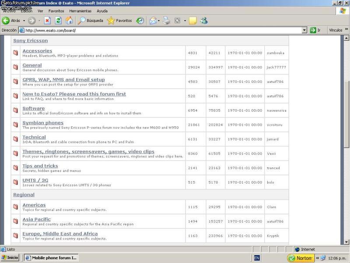Image resolution: width=350 pixels, height=263 pixels.
Task: Click the Back (Atrás) arrow icon
Action: click(6, 21)
